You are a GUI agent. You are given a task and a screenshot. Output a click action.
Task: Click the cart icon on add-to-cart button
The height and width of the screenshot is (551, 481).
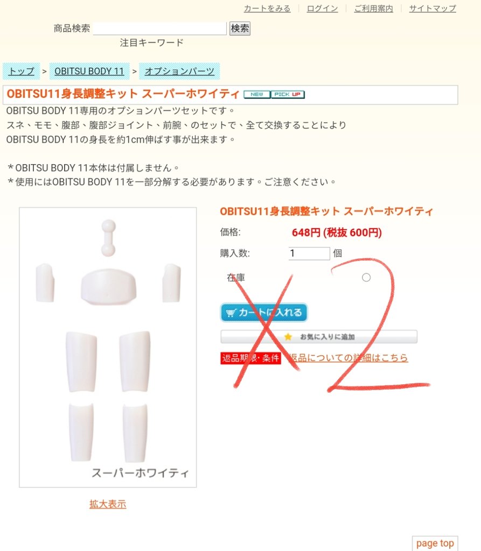coord(231,313)
